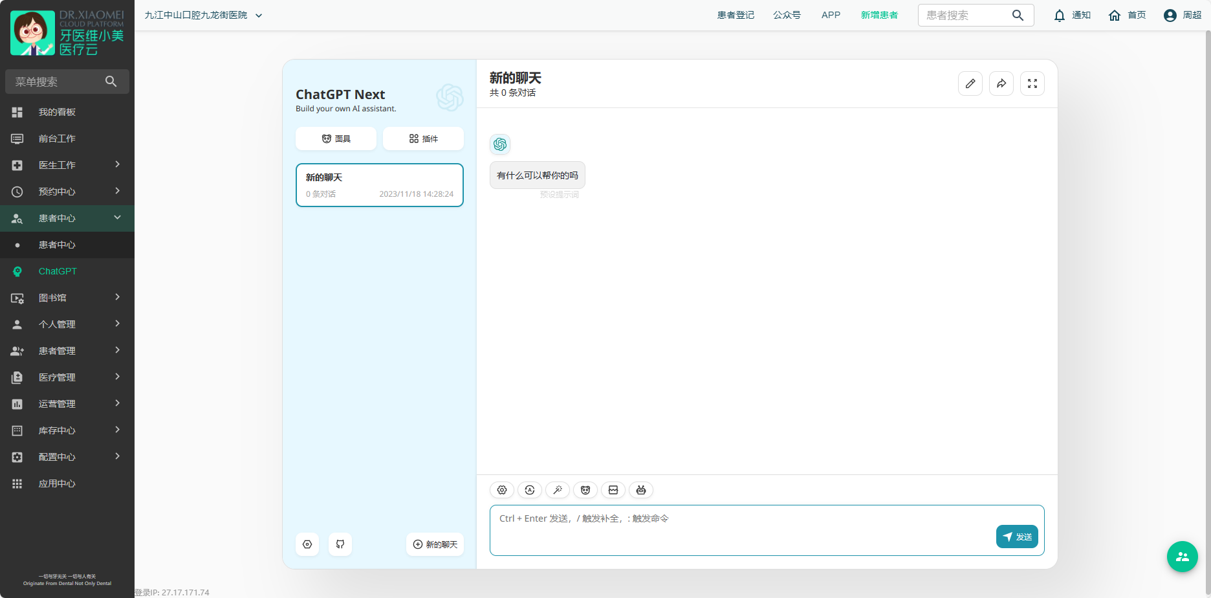This screenshot has width=1211, height=598.
Task: Open the GitHub icon in sidebar footer
Action: (340, 544)
